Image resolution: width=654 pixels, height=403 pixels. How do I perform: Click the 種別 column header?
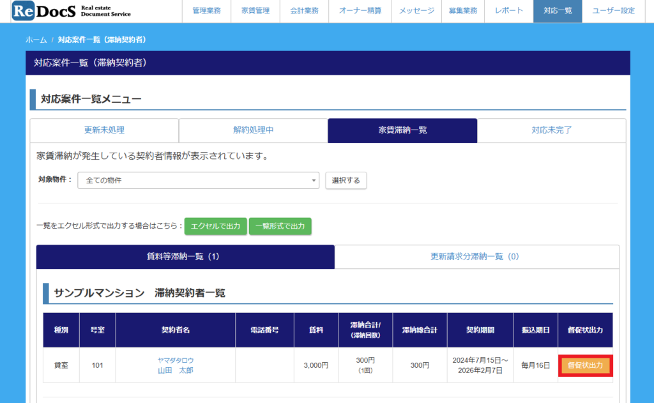(61, 330)
